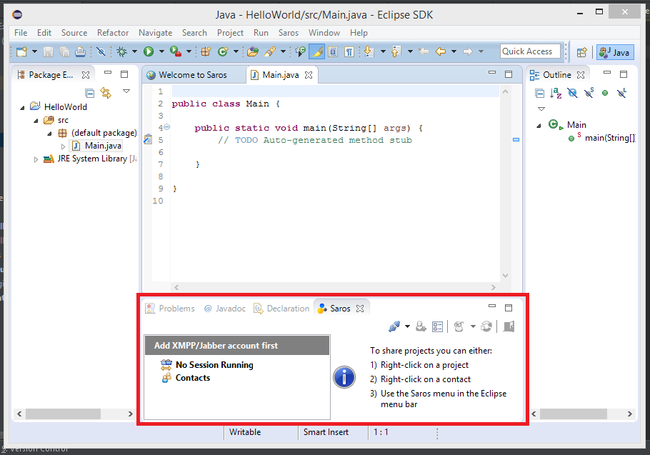The height and width of the screenshot is (455, 650).
Task: Click the Saros consistency refresh icon
Action: [x=486, y=326]
